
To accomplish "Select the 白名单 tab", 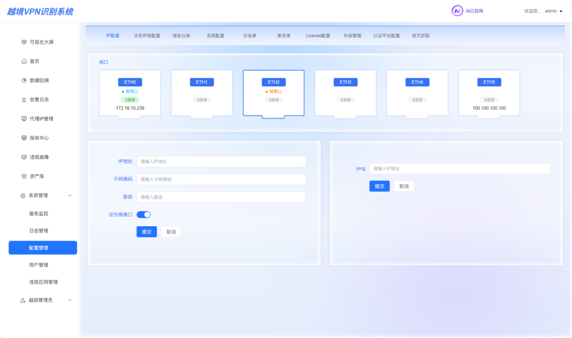I will [250, 36].
